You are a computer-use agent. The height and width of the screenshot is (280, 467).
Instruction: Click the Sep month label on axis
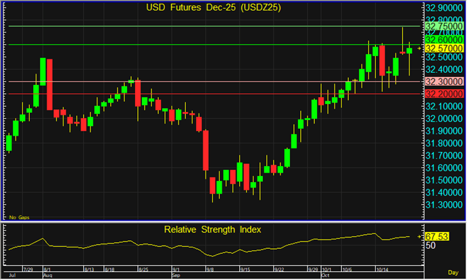click(176, 276)
